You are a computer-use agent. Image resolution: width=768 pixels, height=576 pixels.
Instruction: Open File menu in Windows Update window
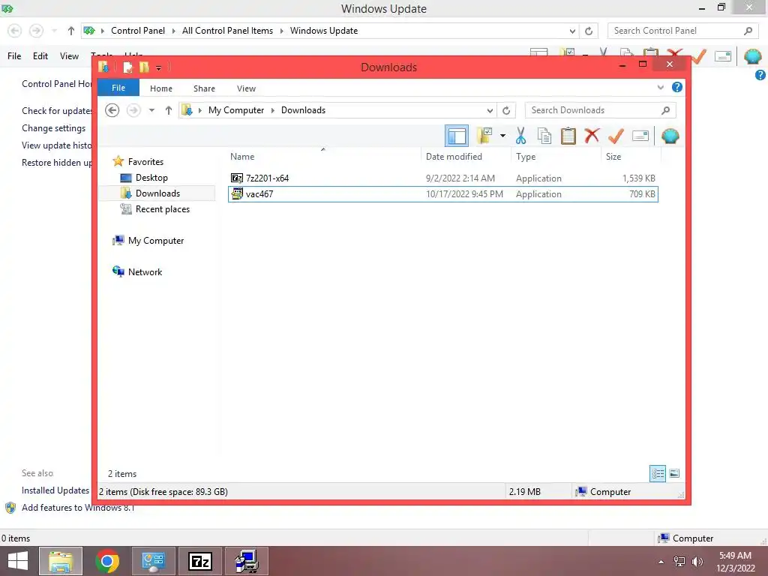(x=14, y=55)
